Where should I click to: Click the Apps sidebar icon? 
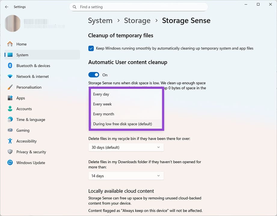[10, 98]
